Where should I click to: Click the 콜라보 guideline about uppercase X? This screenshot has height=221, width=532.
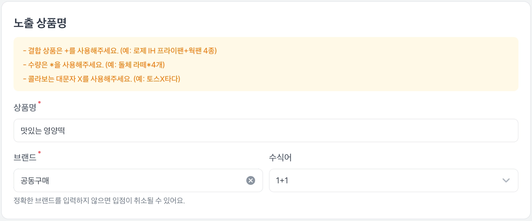pyautogui.click(x=102, y=79)
